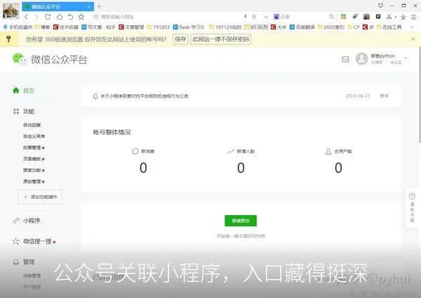Open the mail envelope notifications icon
Image resolution: width=421 pixels, height=298 pixels.
345,59
